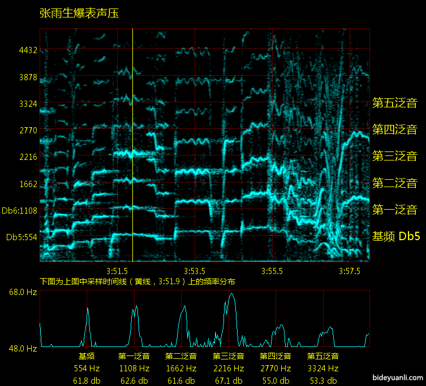Click the 3:55.5 time axis label
This screenshot has width=426, height=386.
(273, 271)
